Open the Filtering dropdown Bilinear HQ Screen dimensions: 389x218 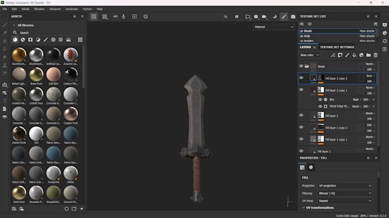(x=345, y=193)
